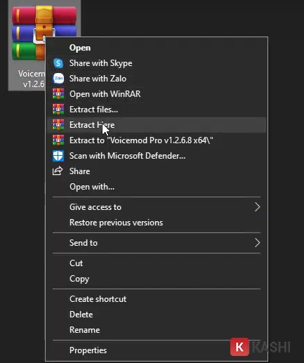Select Extract files... option
Screen dimensions: 304x363
(x=157, y=110)
